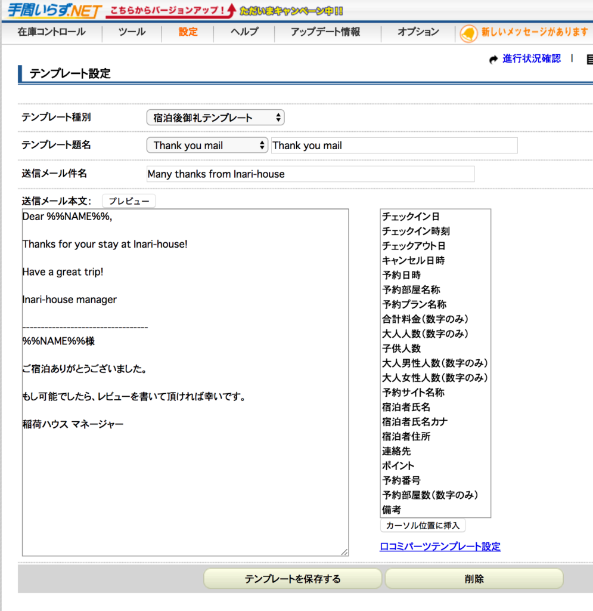The height and width of the screenshot is (611, 593).
Task: Click the 送信メール件名 input field
Action: point(310,174)
